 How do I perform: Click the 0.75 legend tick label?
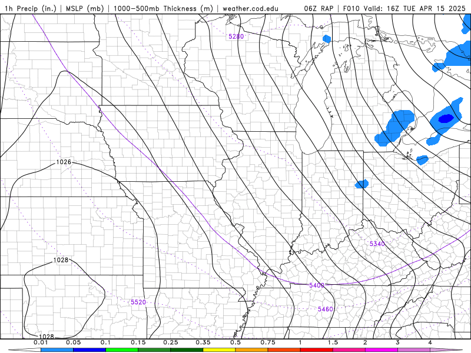[x=268, y=342]
